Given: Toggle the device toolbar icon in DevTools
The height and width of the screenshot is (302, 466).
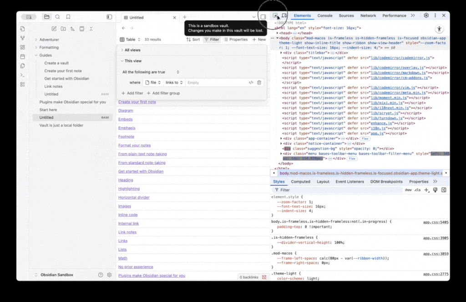Looking at the screenshot, I should coord(284,15).
